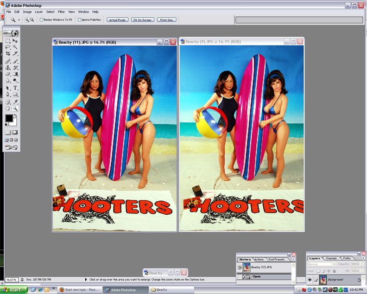Select the Healing Brush tool
This screenshot has width=367, height=294.
(8, 61)
